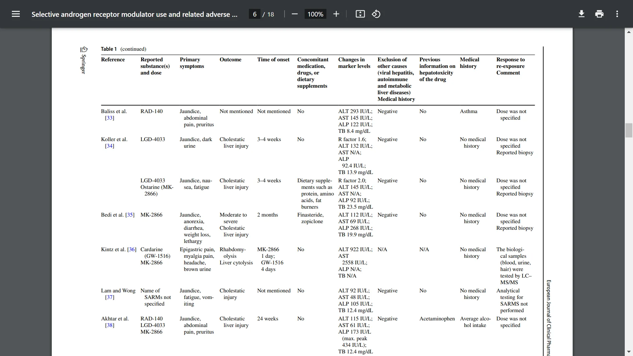Click the 'Finasteride, zopiclone' cell

(310, 218)
